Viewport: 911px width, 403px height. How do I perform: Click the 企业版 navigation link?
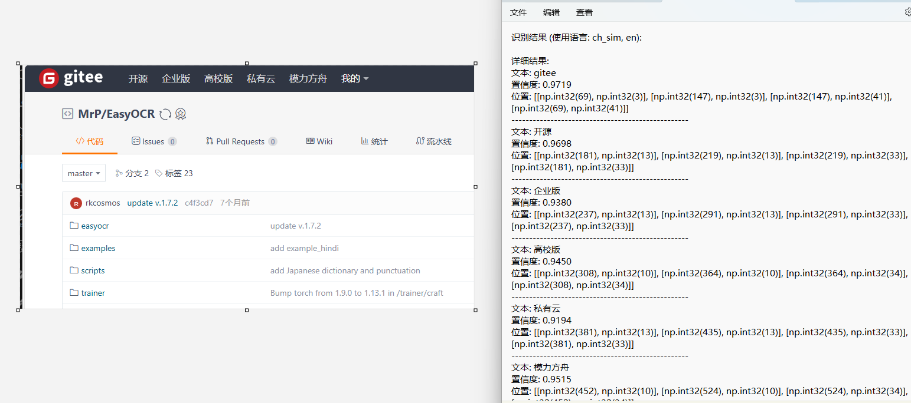click(x=175, y=78)
